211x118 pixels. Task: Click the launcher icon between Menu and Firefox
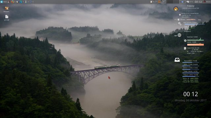[x=9, y=2]
